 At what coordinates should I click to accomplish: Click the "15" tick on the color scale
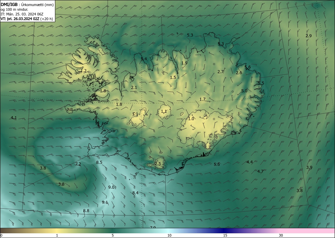tap(225, 236)
